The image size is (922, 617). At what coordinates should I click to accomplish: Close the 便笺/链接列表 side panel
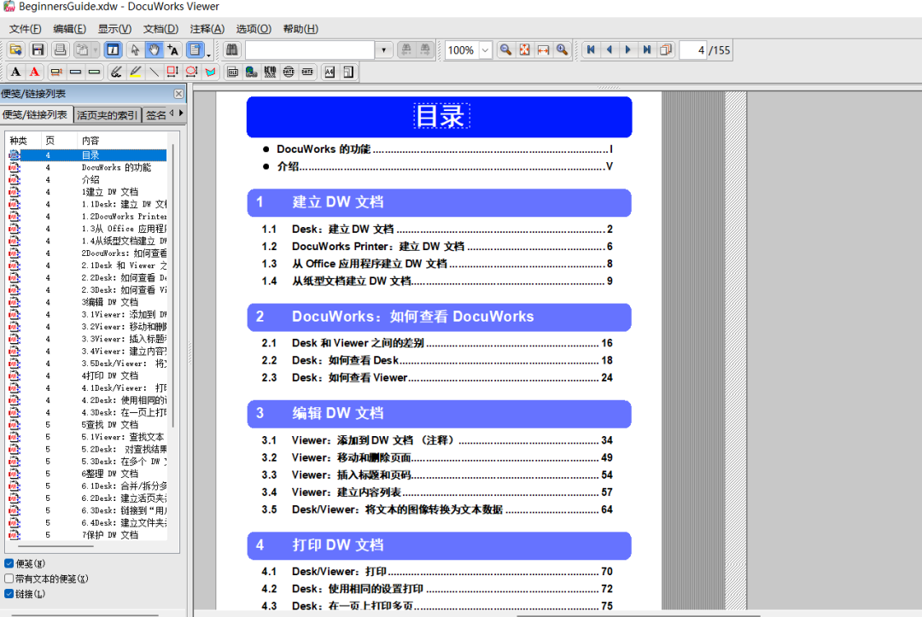[178, 94]
